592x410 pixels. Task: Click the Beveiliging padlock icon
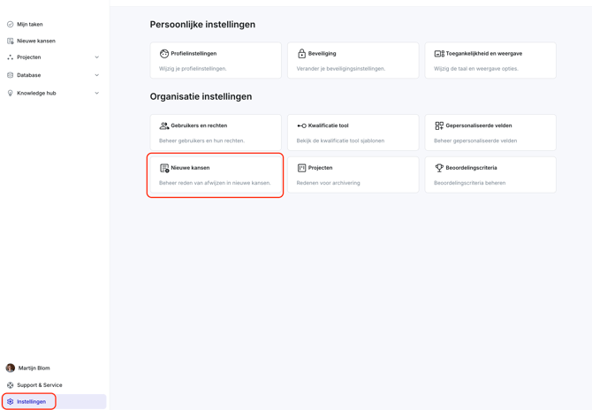point(301,54)
